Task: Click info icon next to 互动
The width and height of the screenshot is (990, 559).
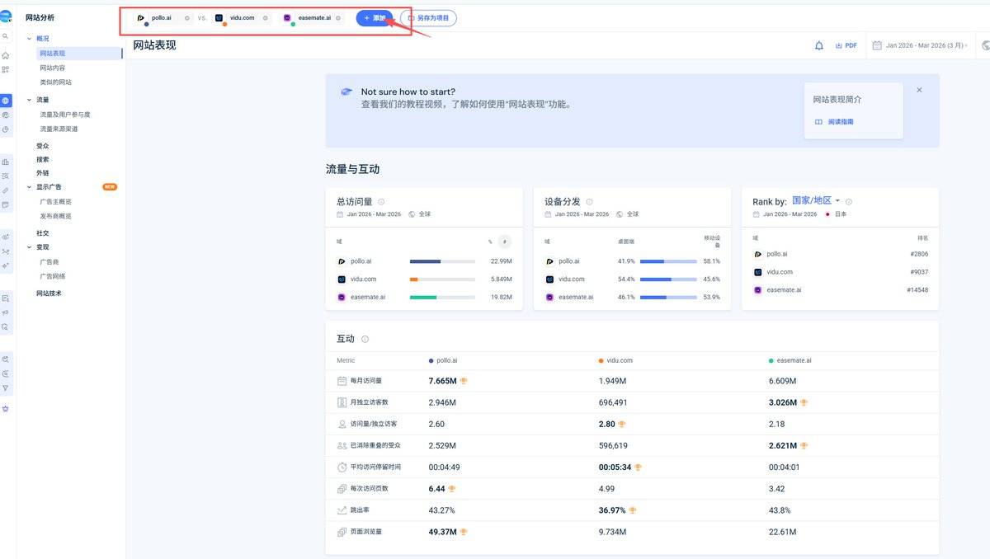Action: click(x=365, y=339)
